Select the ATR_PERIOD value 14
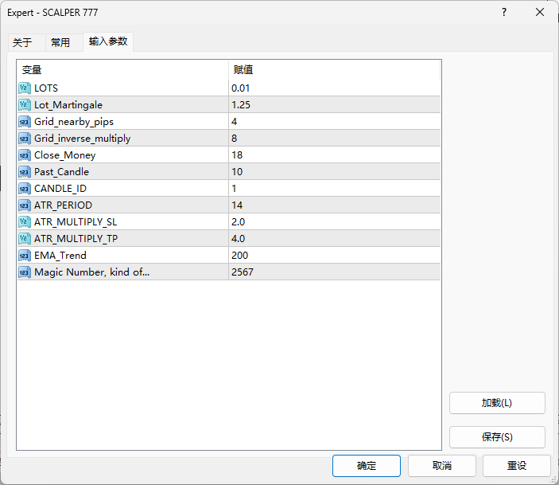The height and width of the screenshot is (485, 559). pyautogui.click(x=335, y=205)
